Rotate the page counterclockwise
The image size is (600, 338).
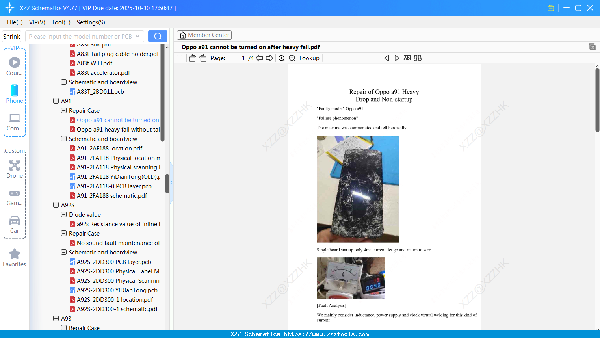192,58
